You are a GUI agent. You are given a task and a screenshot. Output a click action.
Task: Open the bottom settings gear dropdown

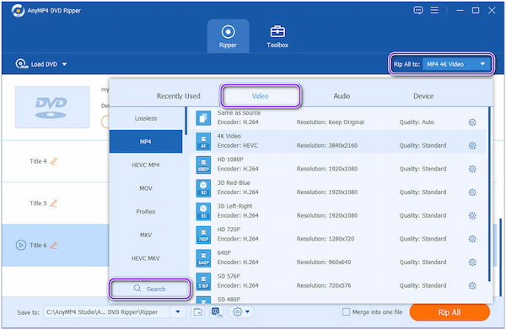(240, 312)
